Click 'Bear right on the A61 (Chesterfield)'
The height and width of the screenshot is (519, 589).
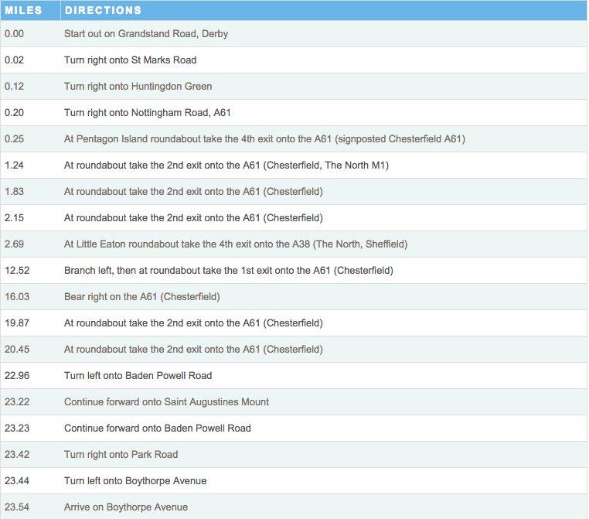click(141, 297)
